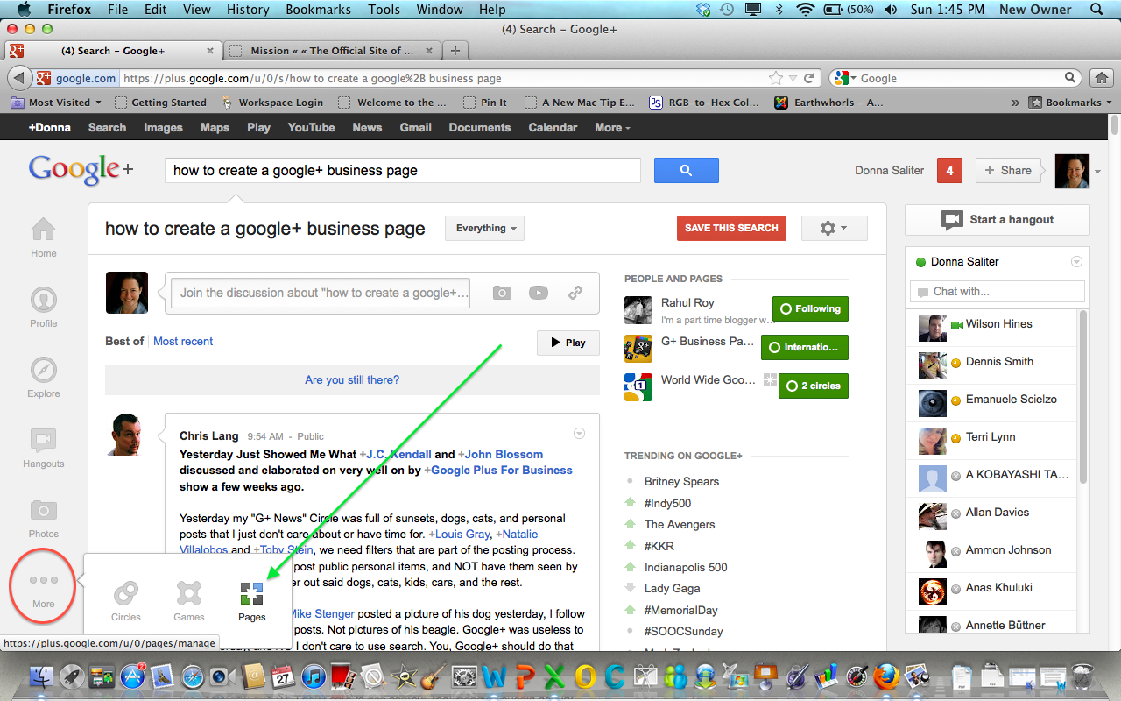The image size is (1121, 701).
Task: Click the chat list scrollbar
Action: pyautogui.click(x=1083, y=397)
